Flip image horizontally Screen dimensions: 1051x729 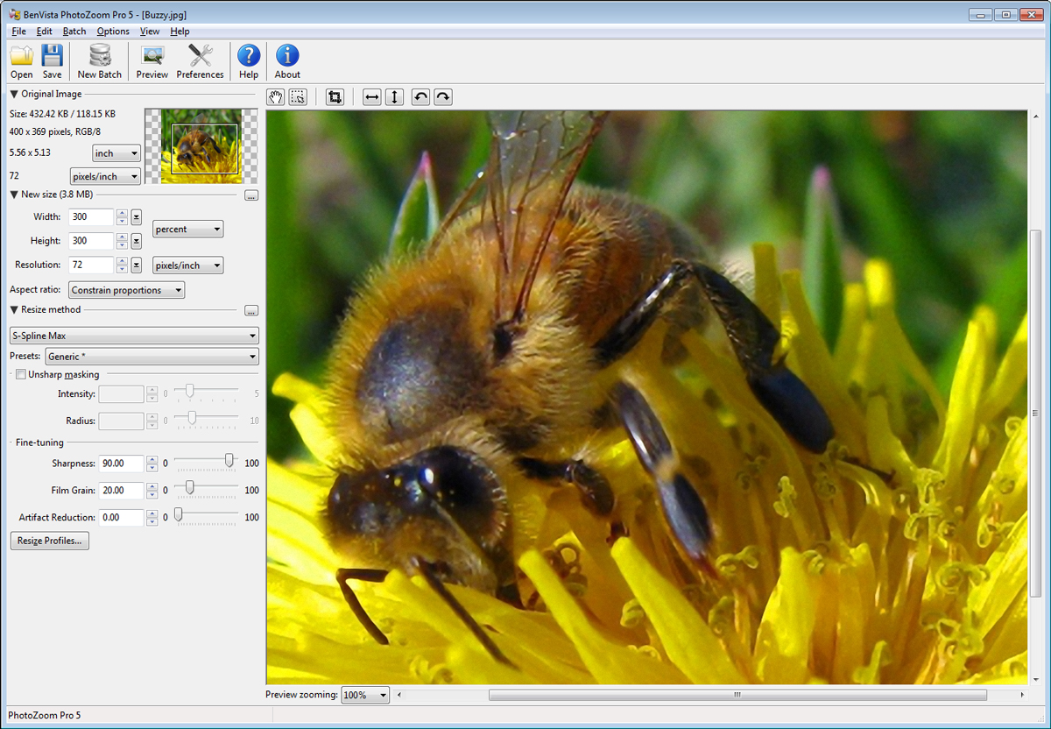(372, 96)
